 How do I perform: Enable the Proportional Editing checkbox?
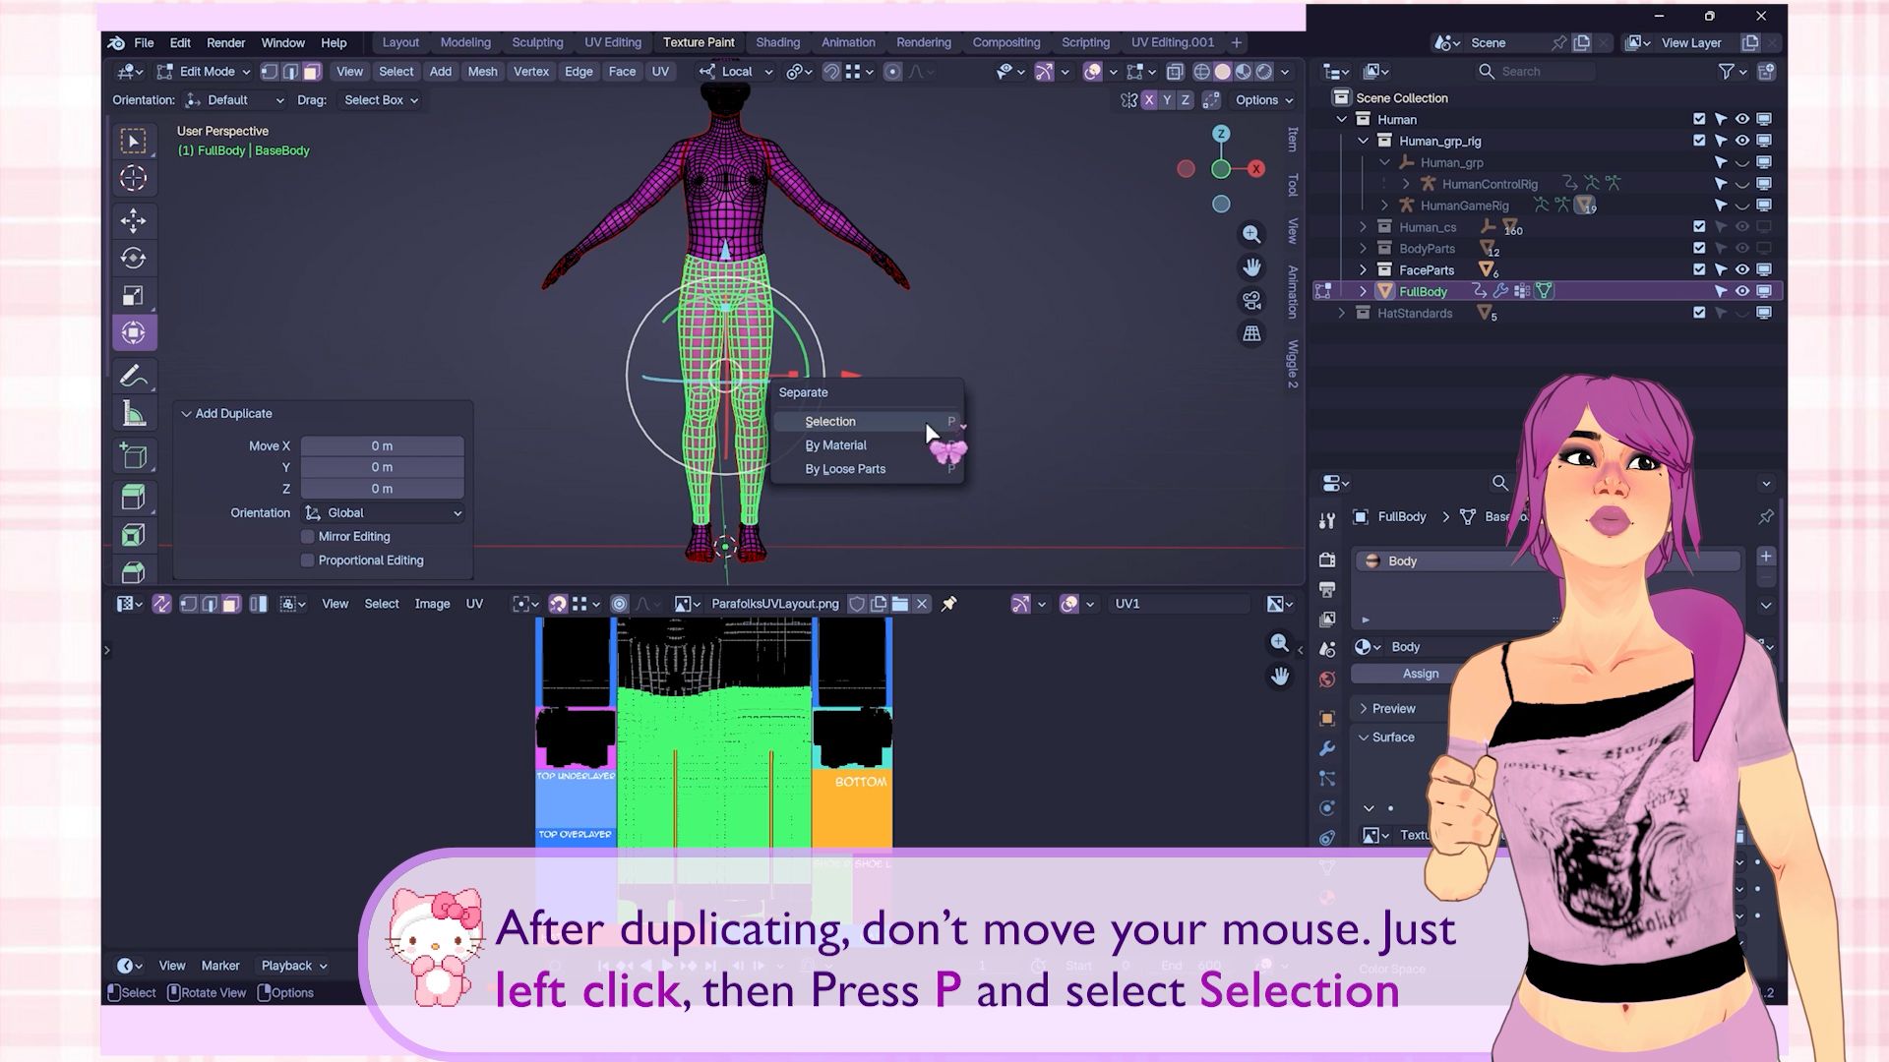tap(308, 560)
